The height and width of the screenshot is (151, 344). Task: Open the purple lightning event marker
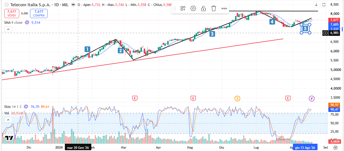click(x=312, y=98)
